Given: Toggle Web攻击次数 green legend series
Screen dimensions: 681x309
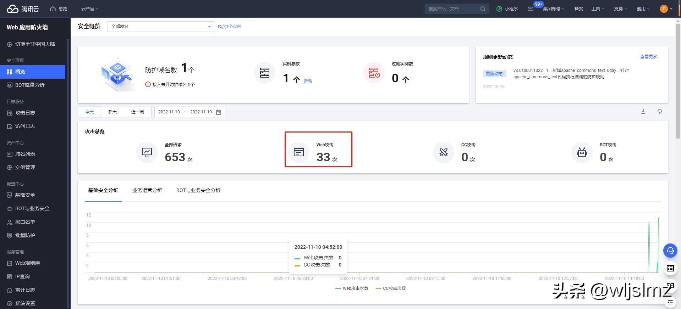Looking at the screenshot, I should [352, 288].
